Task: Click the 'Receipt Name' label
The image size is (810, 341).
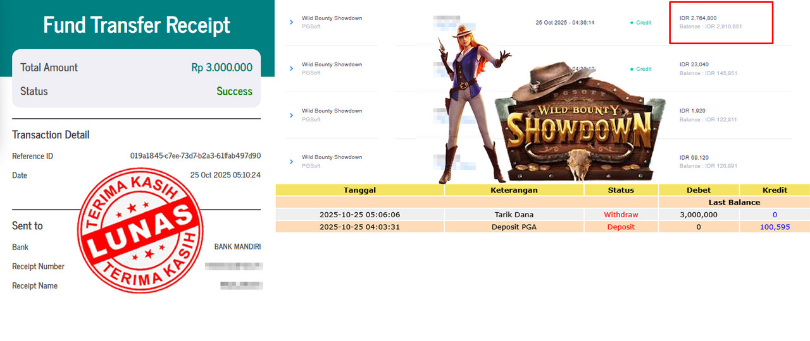Action: [35, 285]
